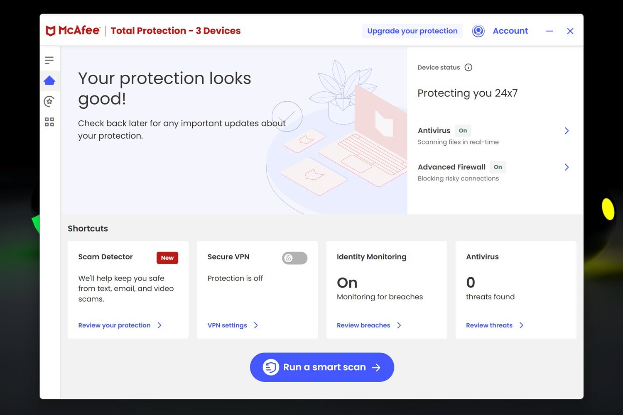
Task: Click the Advanced Firewall label
Action: pyautogui.click(x=451, y=167)
